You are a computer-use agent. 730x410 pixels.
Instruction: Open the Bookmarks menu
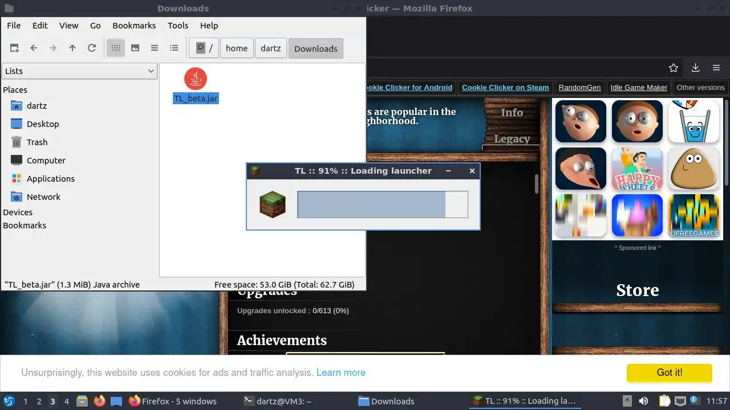coord(134,26)
